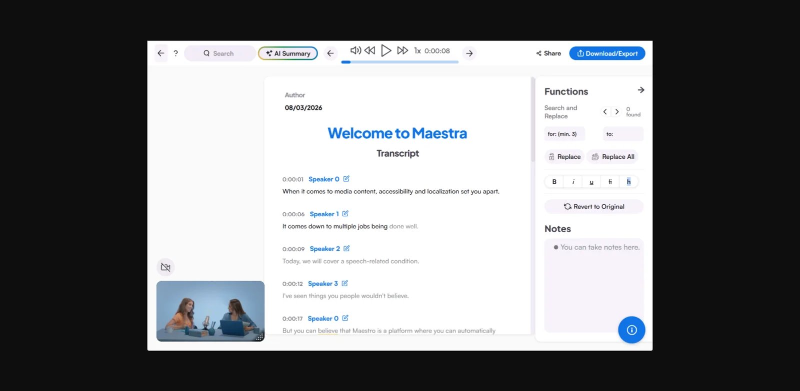
Task: Hide the video with the camera-off icon
Action: pyautogui.click(x=165, y=267)
